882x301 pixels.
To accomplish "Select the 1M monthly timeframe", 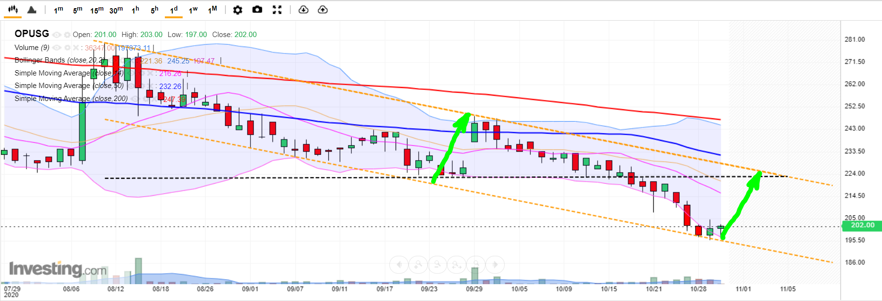I will 212,10.
